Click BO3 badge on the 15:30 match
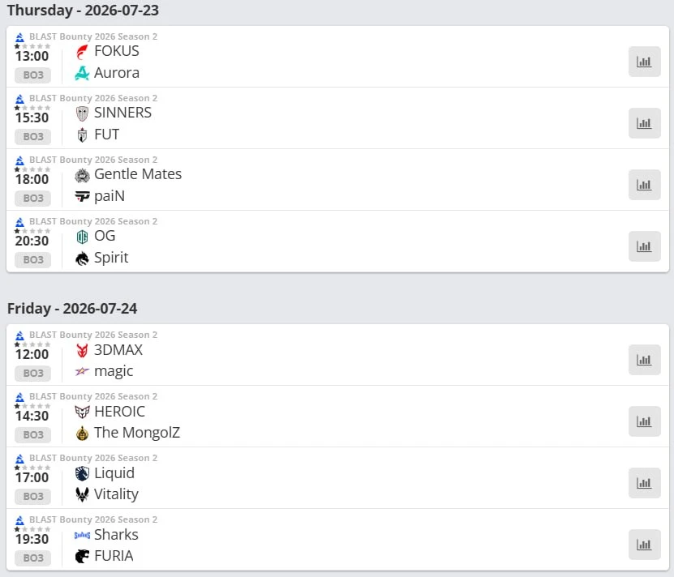674x577 pixels. tap(33, 137)
